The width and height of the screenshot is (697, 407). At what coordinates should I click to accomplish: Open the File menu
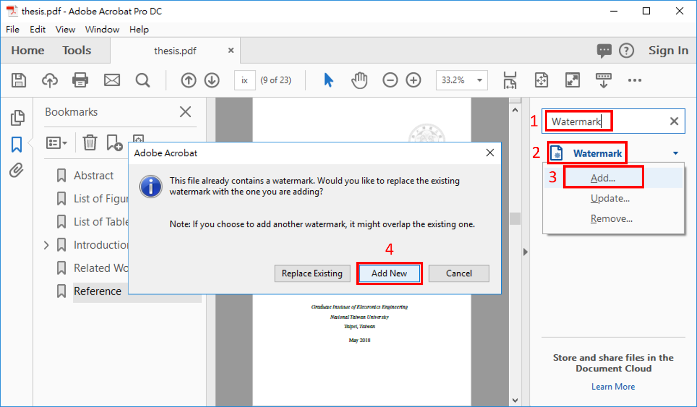click(12, 30)
